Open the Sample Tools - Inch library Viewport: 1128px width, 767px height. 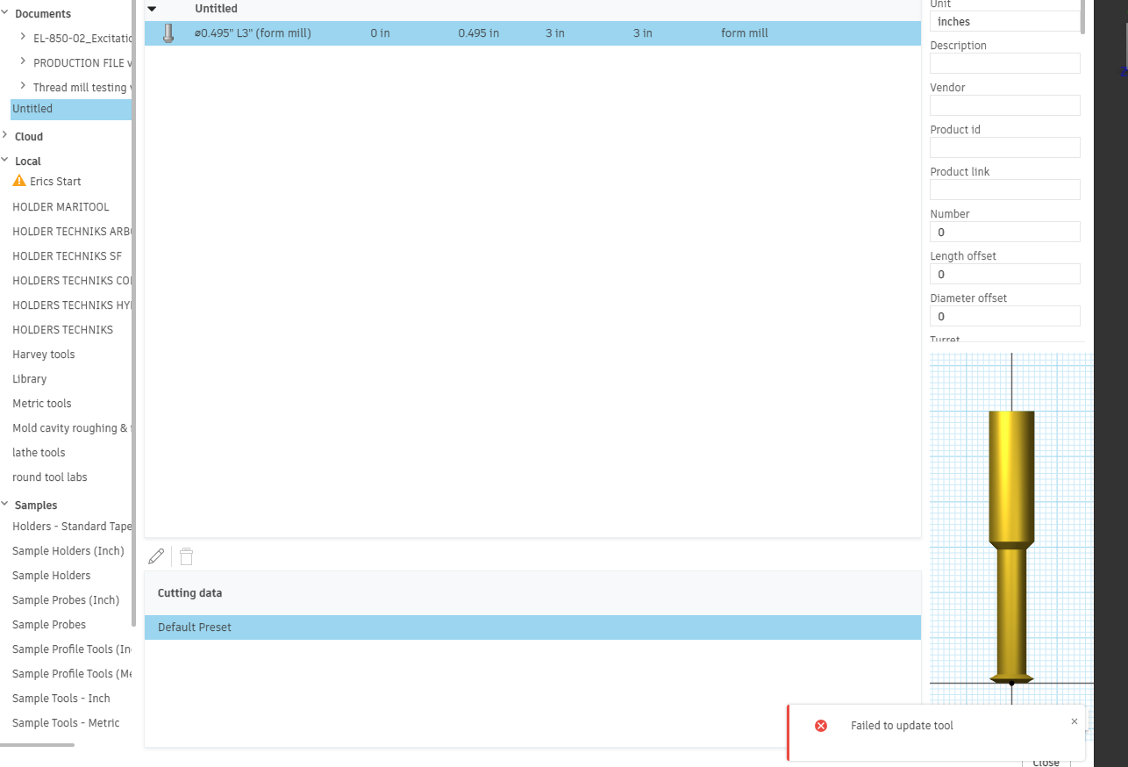point(61,699)
